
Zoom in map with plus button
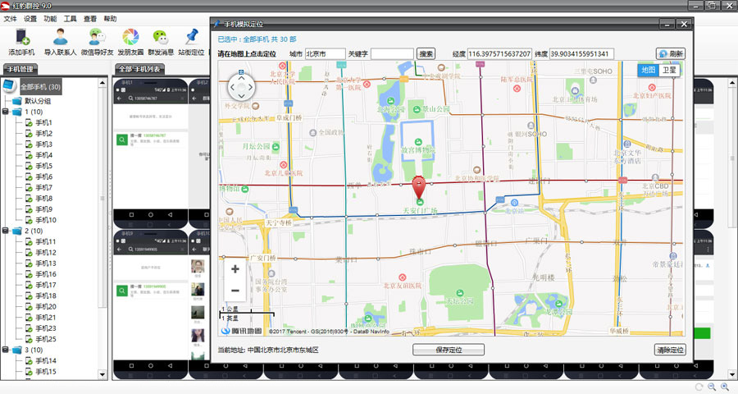point(235,269)
